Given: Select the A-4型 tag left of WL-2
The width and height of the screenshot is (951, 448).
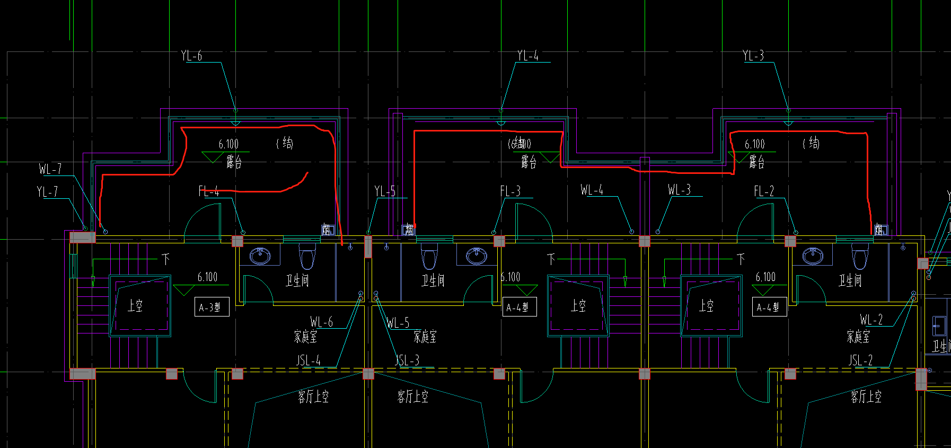Looking at the screenshot, I should tap(769, 307).
